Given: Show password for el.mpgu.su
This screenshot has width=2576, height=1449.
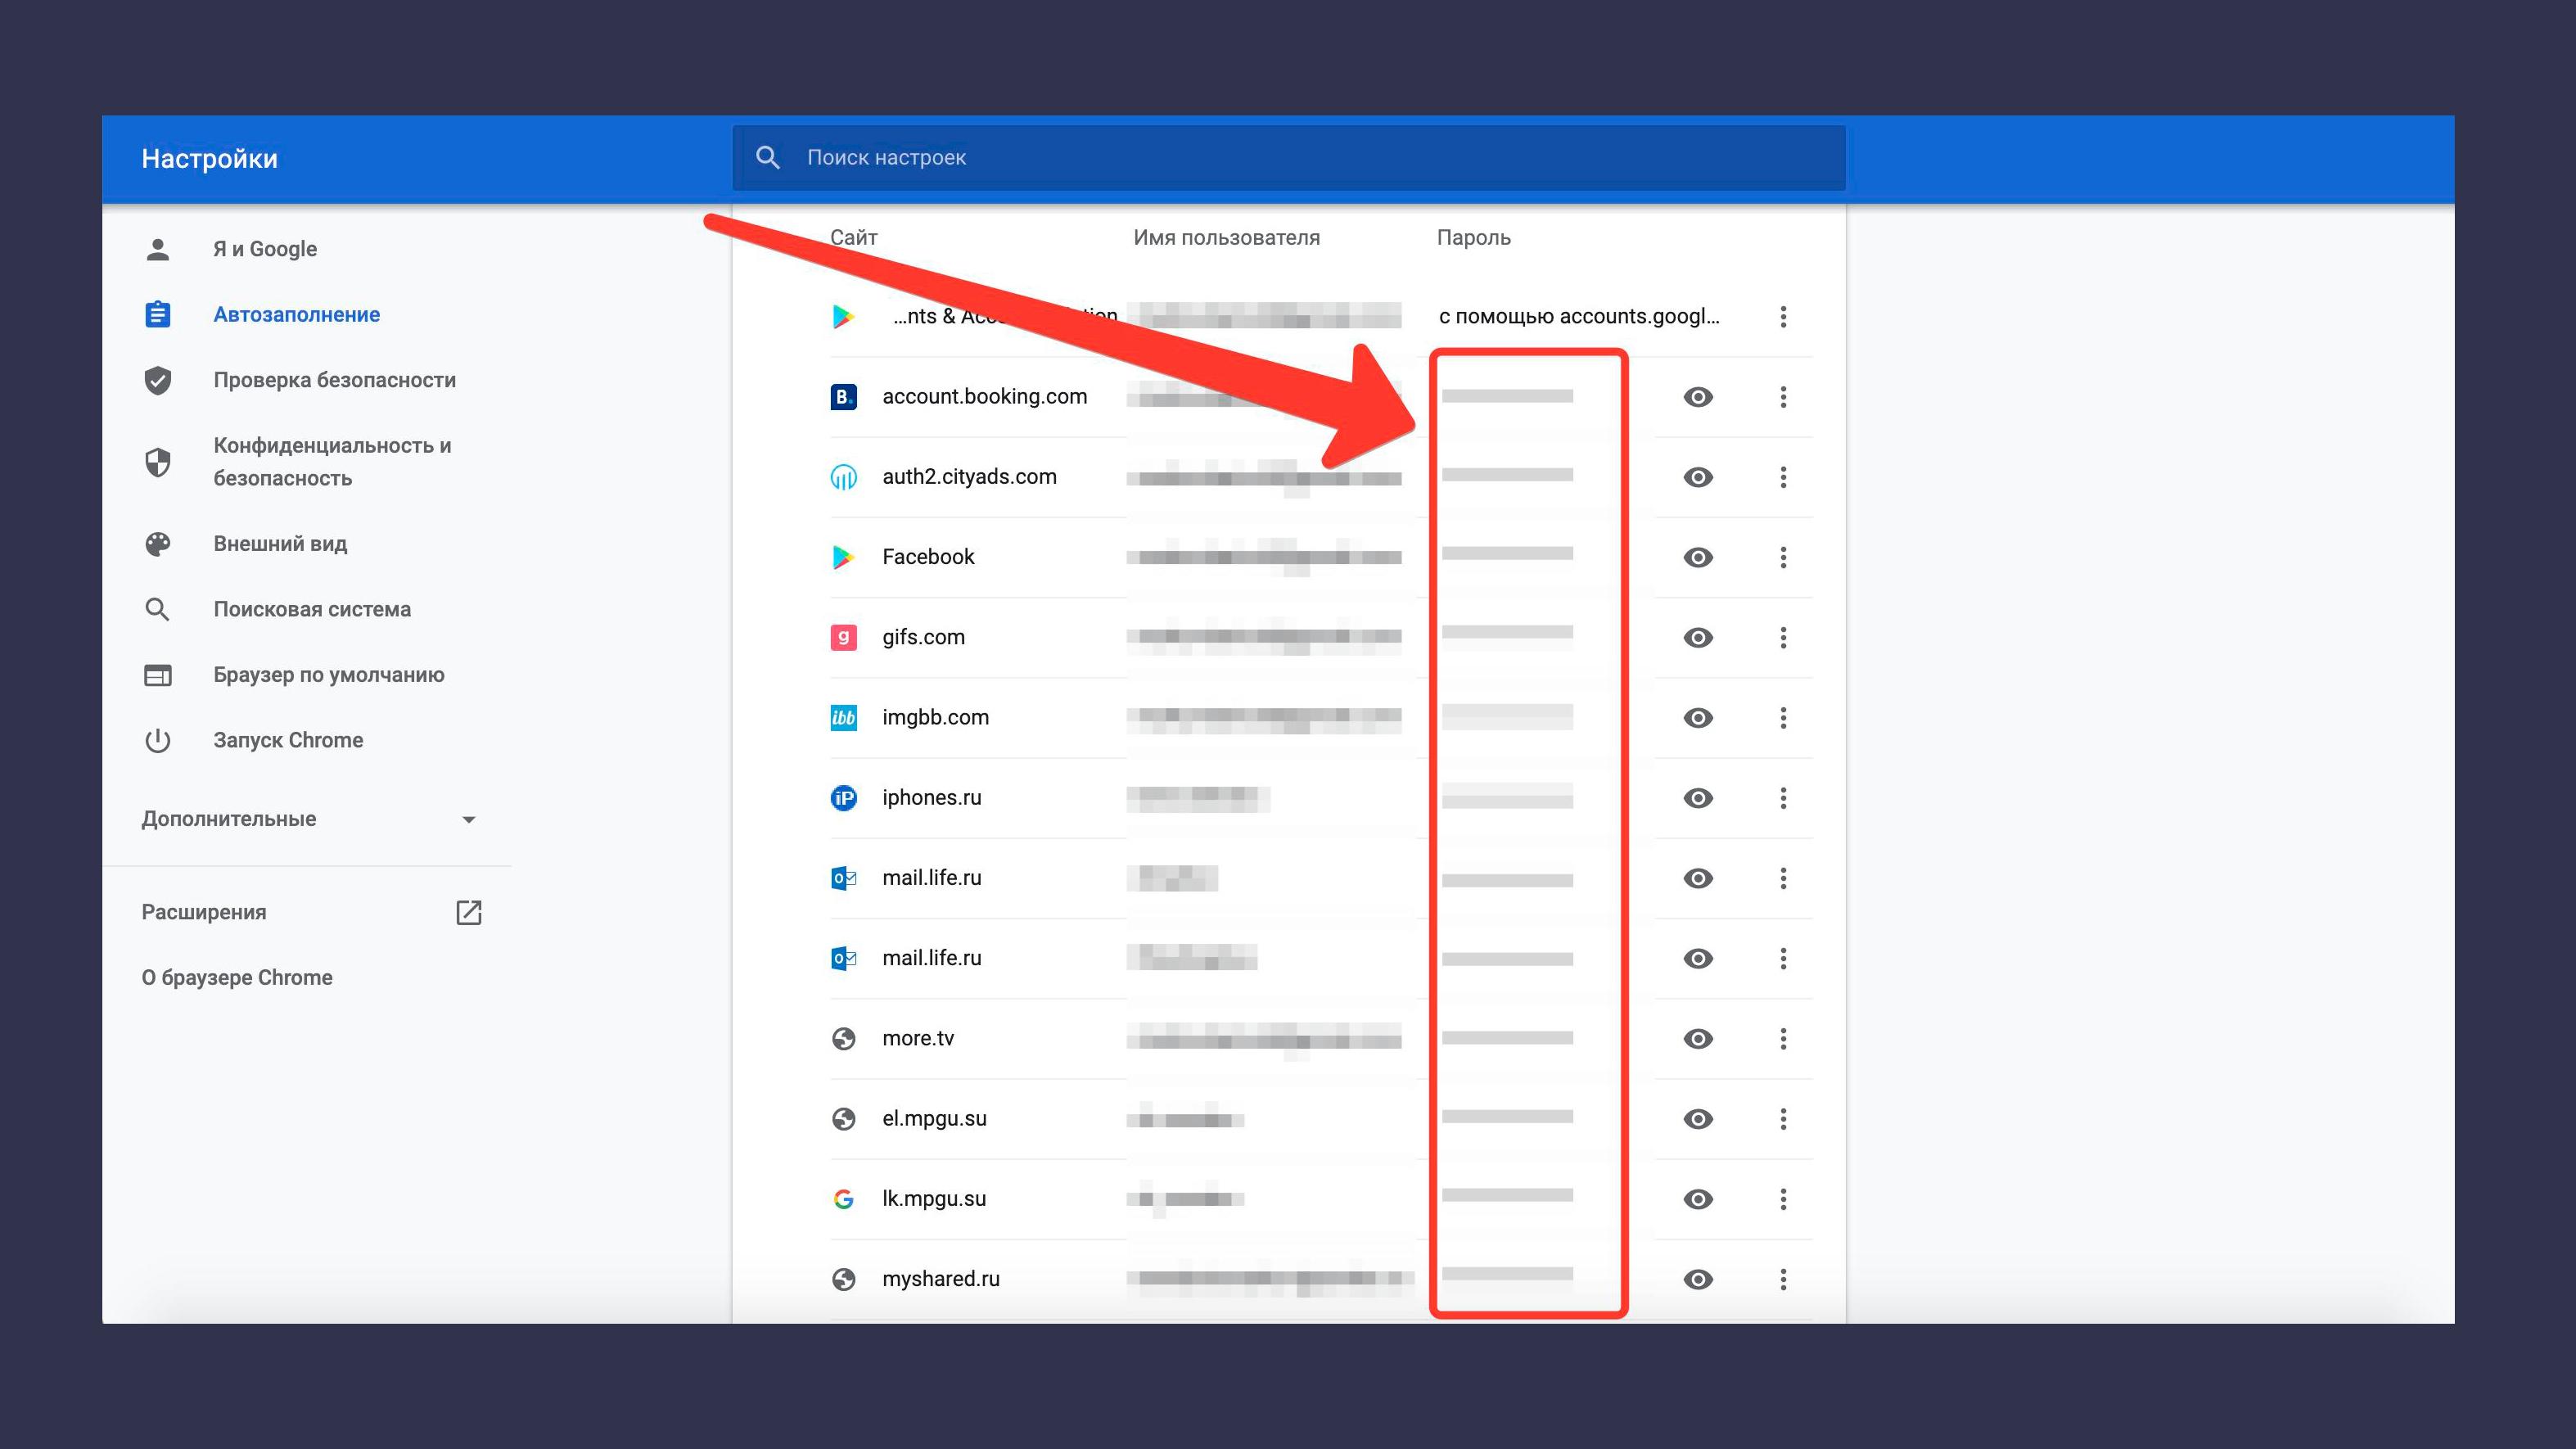Looking at the screenshot, I should (x=1697, y=1118).
